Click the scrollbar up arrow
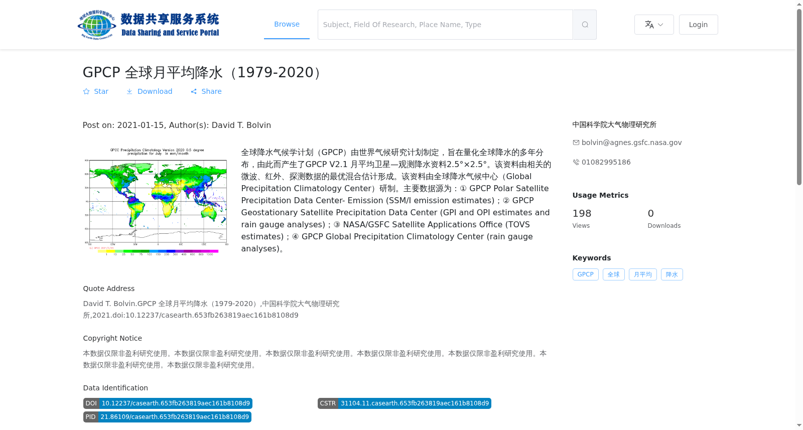Viewport: 803px width, 430px height. (x=799, y=4)
